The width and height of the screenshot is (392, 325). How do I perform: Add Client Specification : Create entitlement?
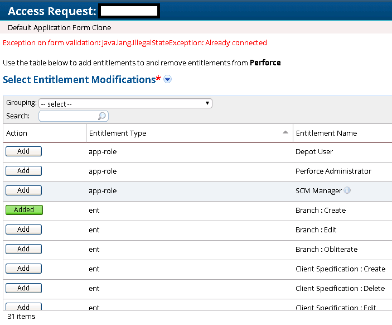coord(24,269)
